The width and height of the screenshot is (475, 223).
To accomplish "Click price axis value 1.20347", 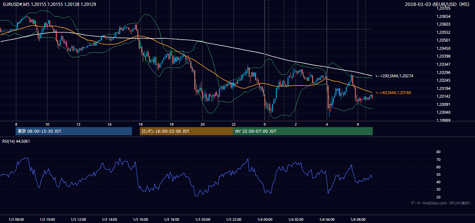I will tap(444, 64).
